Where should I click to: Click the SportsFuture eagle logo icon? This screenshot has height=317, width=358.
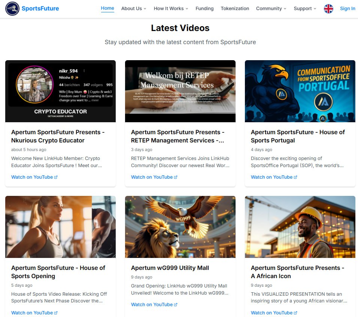tap(12, 9)
